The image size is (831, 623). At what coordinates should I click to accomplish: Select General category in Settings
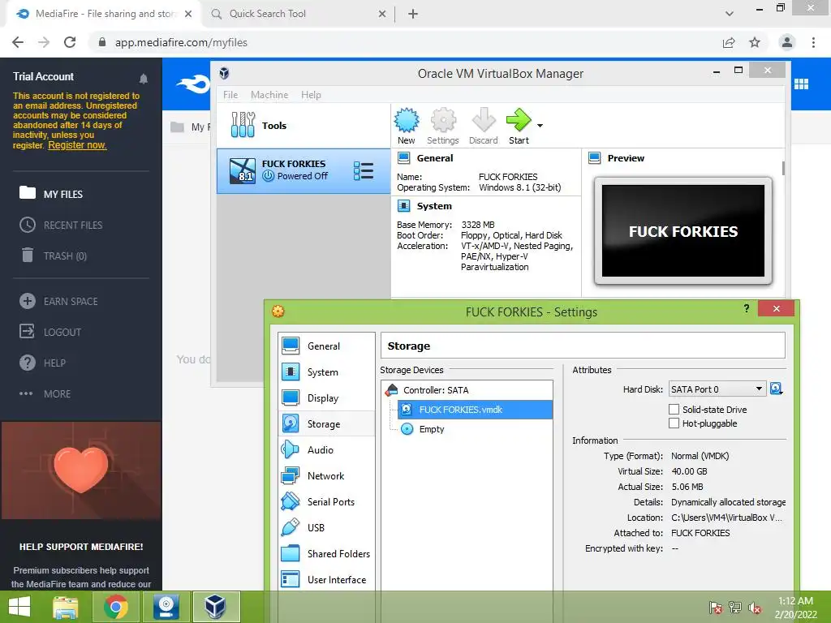(x=326, y=346)
